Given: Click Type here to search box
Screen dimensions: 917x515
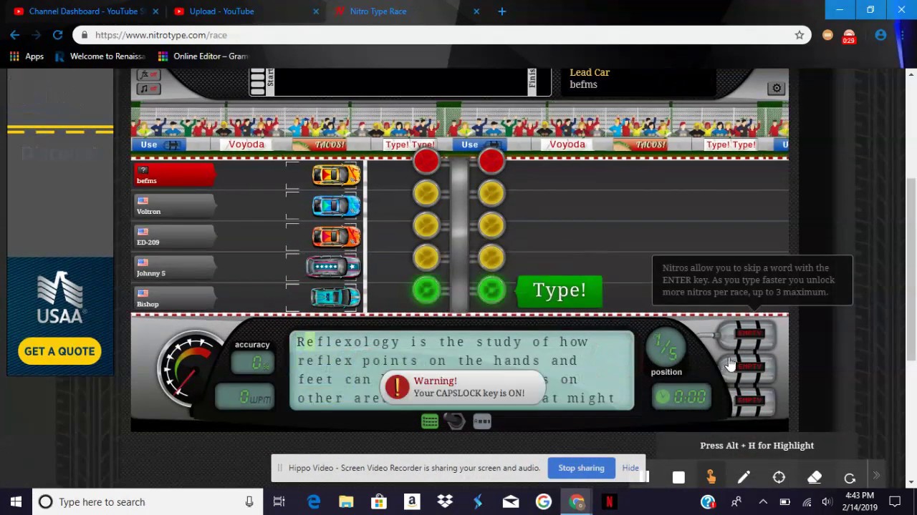Looking at the screenshot, I should tap(147, 501).
